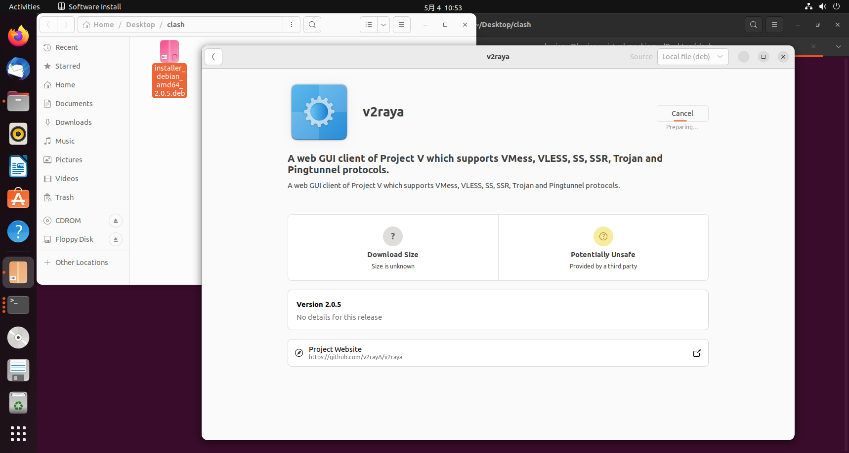Cancel the v2raya installation
The height and width of the screenshot is (453, 849).
point(682,113)
